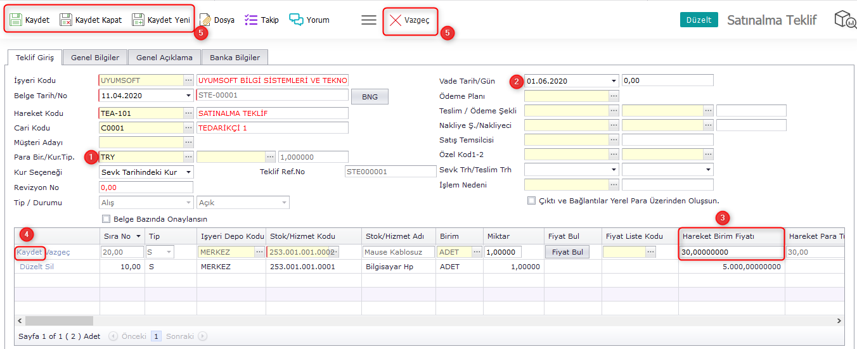Click the Kaydet save icon in toolbar
The image size is (857, 349).
coord(16,20)
